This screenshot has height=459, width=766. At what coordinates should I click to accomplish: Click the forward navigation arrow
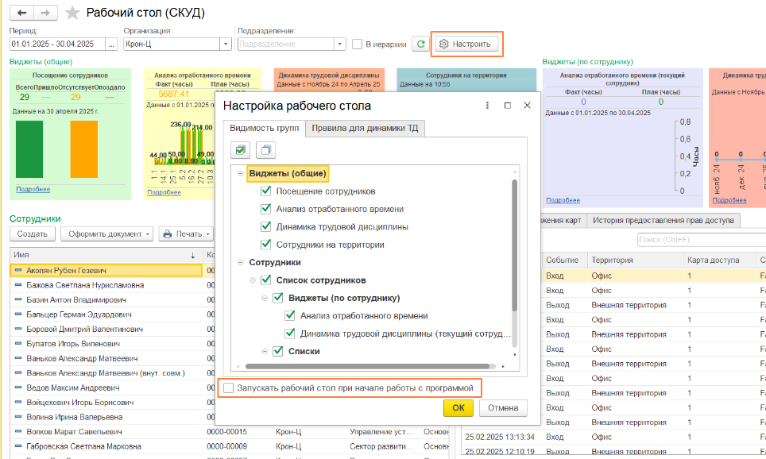44,13
